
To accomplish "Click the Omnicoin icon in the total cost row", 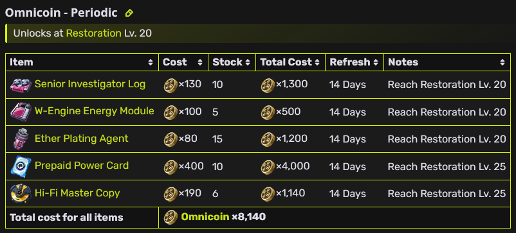I will 170,217.
